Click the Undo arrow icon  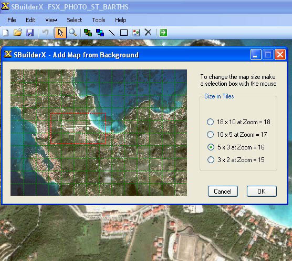click(45, 33)
